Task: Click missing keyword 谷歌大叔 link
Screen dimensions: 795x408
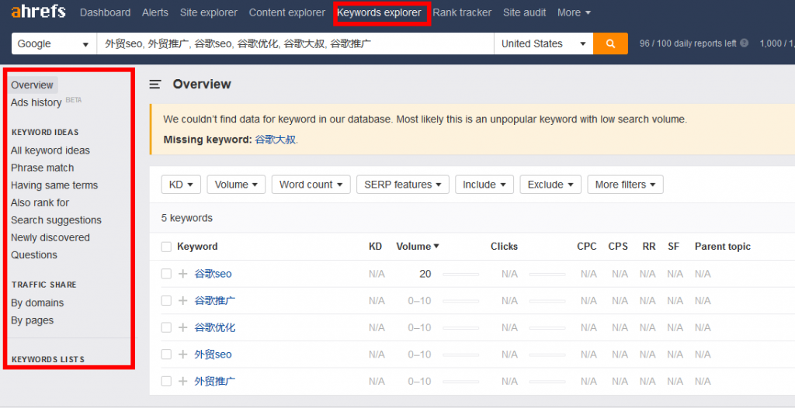Action: point(275,140)
